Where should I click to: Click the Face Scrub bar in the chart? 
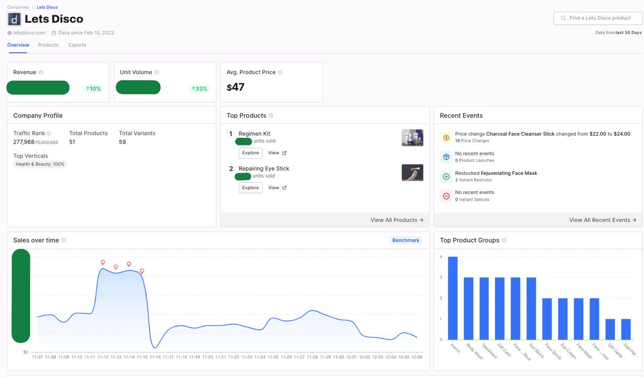tap(547, 319)
